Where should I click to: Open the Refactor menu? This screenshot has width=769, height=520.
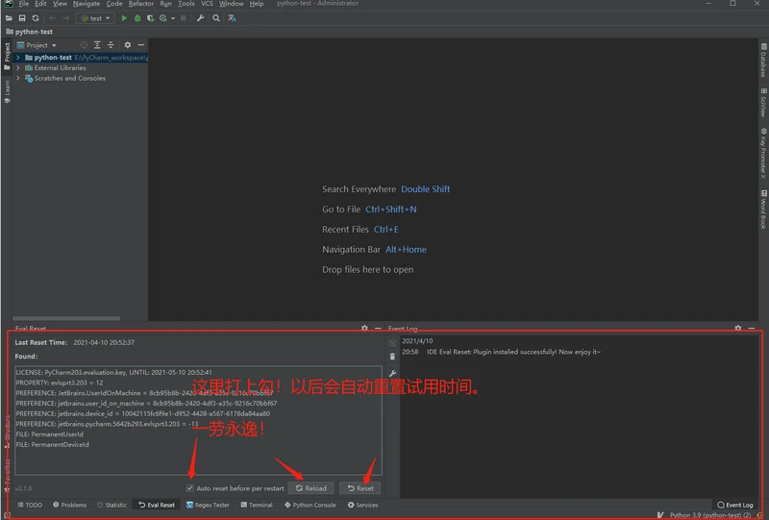tap(141, 4)
